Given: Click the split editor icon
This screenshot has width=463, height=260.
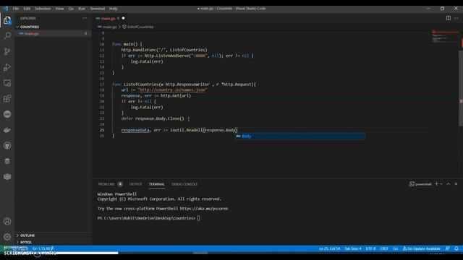Looking at the screenshot, I should click(x=449, y=18).
